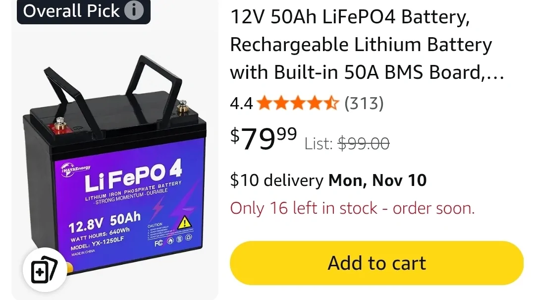Image resolution: width=535 pixels, height=300 pixels.
Task: Click the HAYAEnergy logo on battery label
Action: pyautogui.click(x=75, y=169)
